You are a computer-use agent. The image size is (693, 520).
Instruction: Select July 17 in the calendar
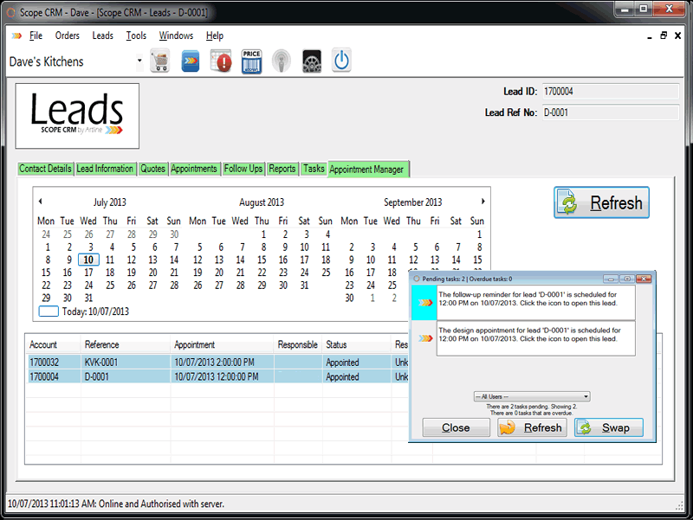88,273
